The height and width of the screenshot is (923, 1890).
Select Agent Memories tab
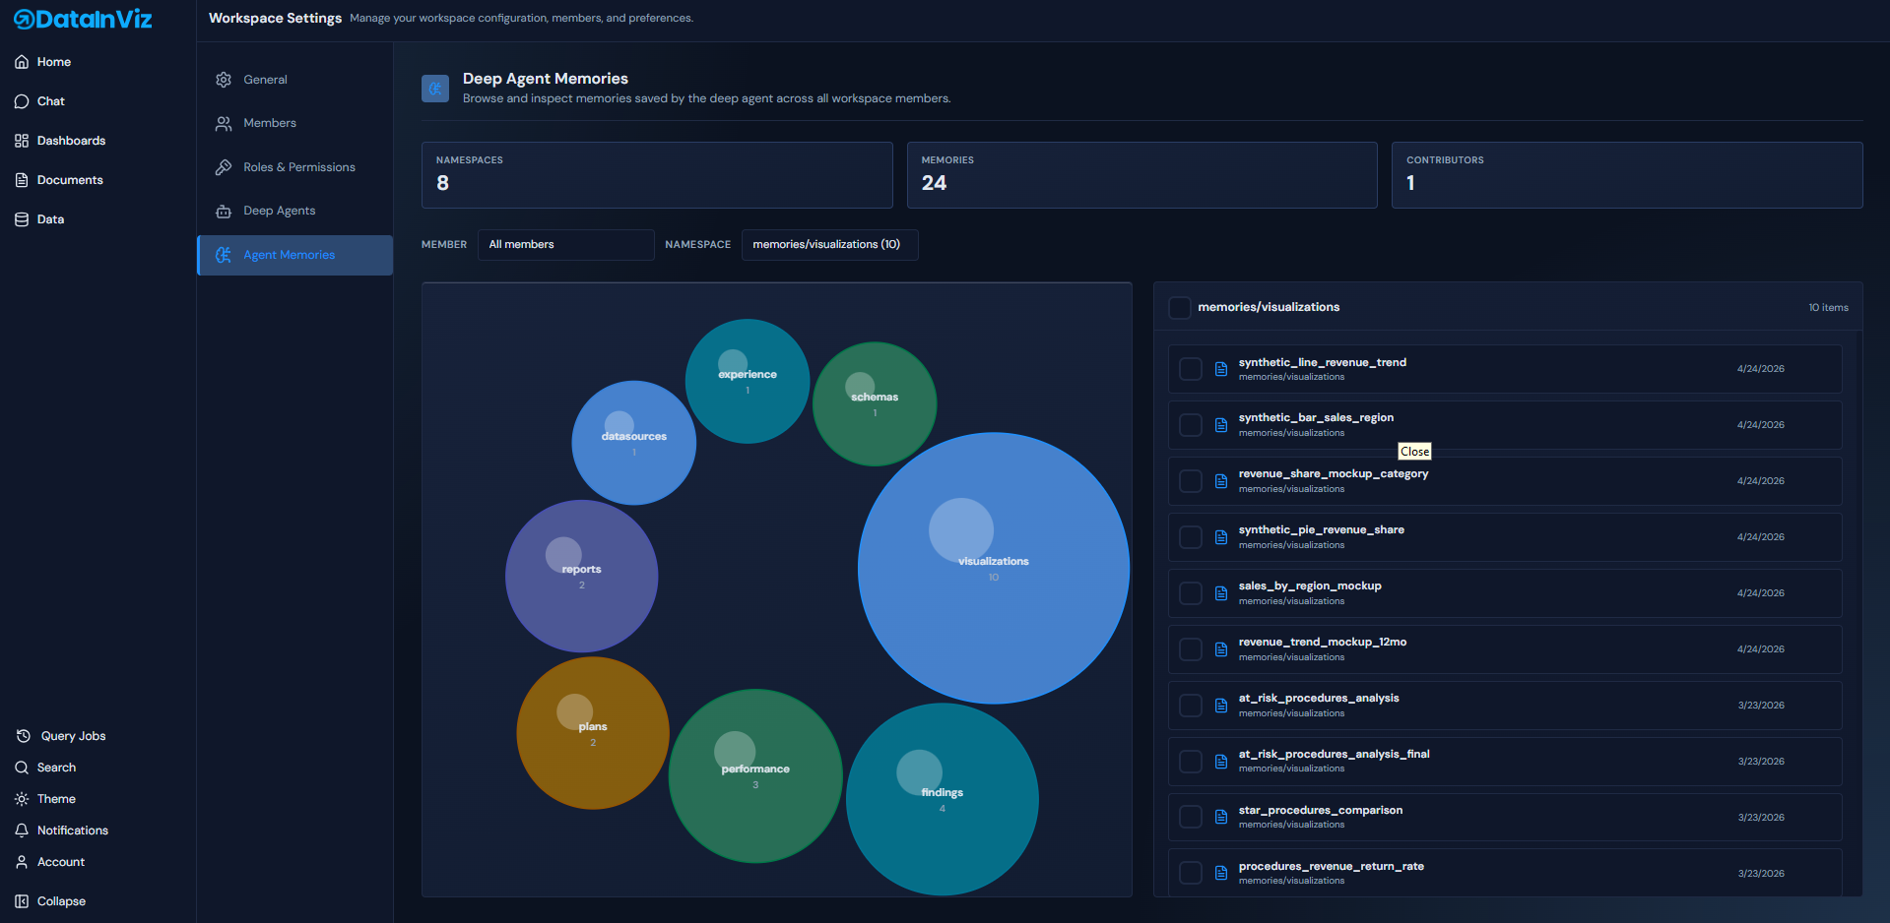point(294,255)
